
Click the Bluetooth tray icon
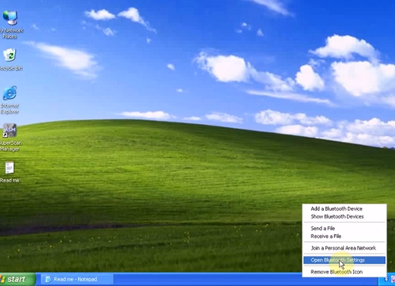pos(386,279)
